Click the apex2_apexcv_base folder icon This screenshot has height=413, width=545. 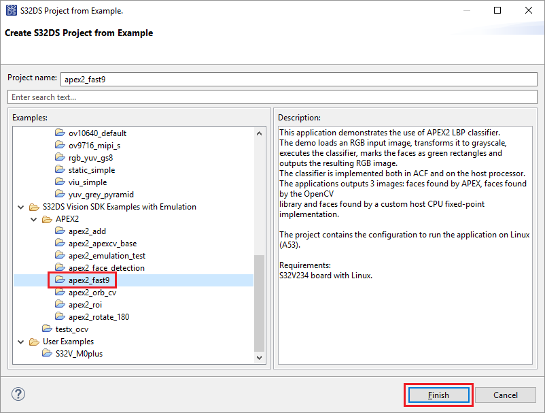point(60,243)
